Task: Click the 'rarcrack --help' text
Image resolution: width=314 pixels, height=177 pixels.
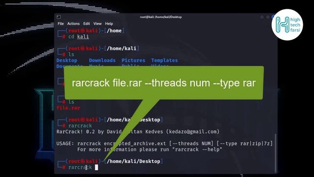Action: click(x=197, y=149)
